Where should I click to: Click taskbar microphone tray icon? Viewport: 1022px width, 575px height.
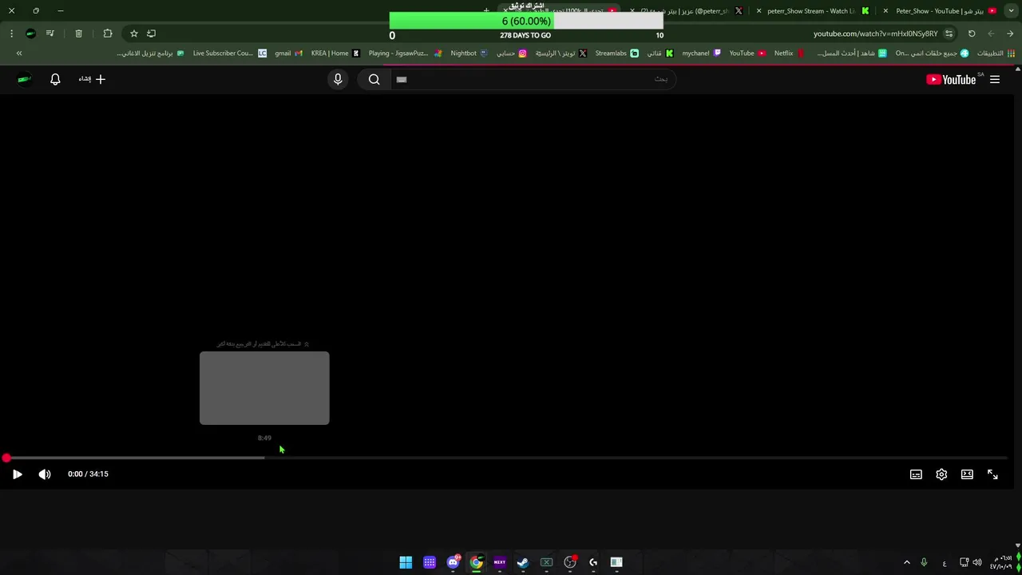[x=924, y=562]
